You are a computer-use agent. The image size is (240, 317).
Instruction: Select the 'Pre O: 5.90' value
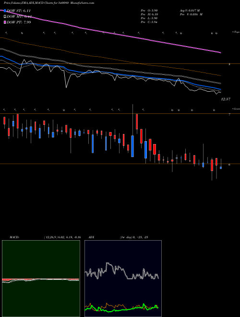(x=149, y=11)
